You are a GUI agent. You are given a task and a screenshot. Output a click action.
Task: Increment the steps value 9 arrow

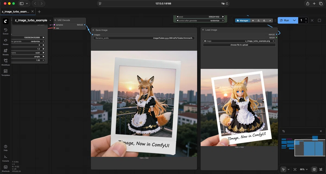click(44, 45)
